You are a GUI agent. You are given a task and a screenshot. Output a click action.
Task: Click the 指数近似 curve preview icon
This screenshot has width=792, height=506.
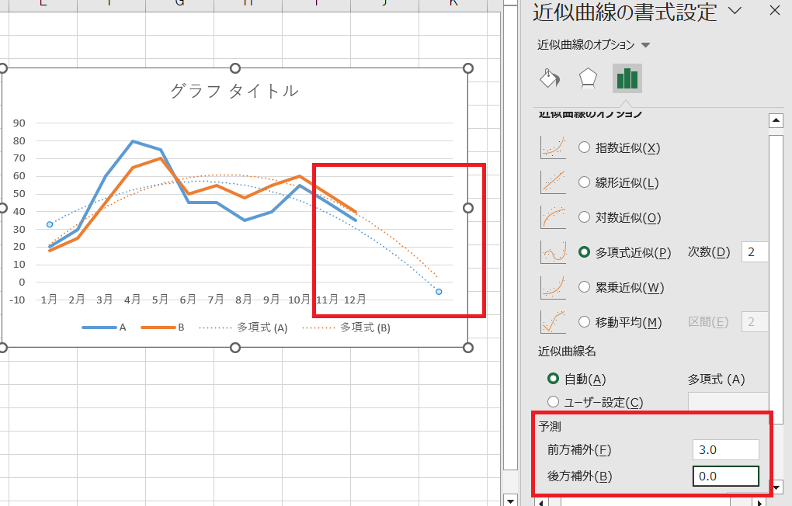pyautogui.click(x=552, y=147)
